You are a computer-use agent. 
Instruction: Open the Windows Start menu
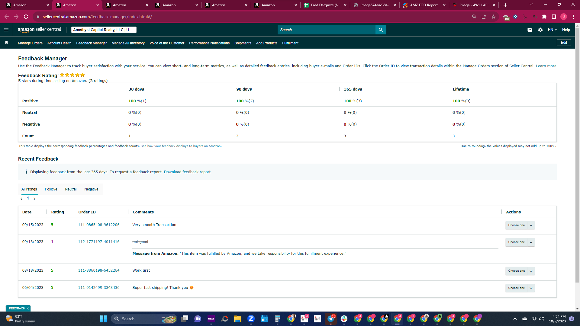tap(103, 319)
